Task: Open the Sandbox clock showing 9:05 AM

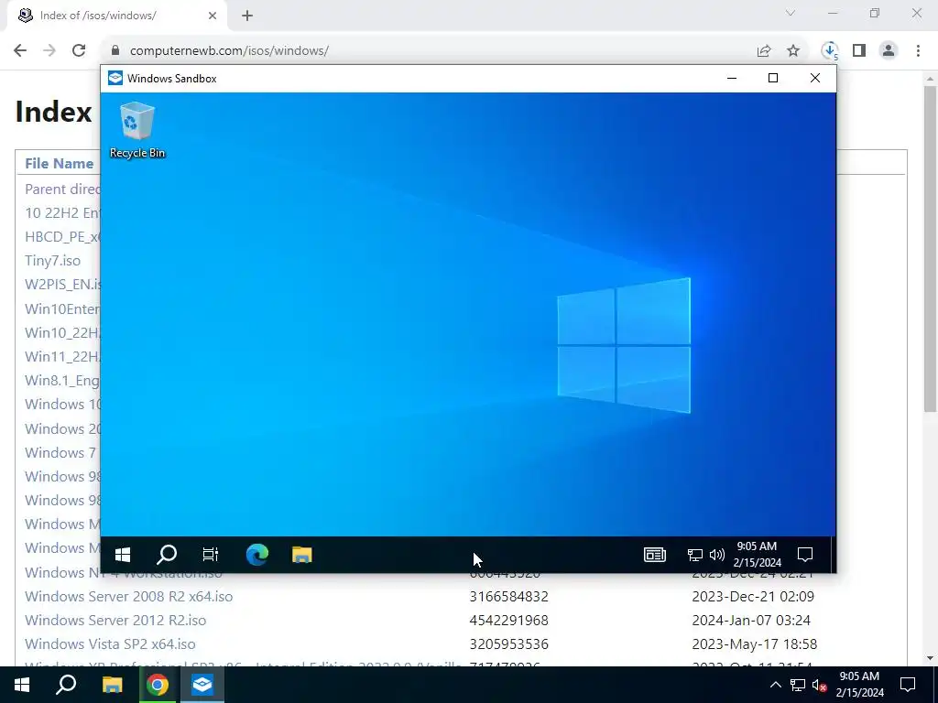Action: pyautogui.click(x=757, y=554)
